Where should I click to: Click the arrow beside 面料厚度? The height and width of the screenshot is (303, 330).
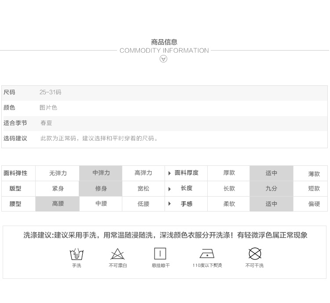(170, 173)
